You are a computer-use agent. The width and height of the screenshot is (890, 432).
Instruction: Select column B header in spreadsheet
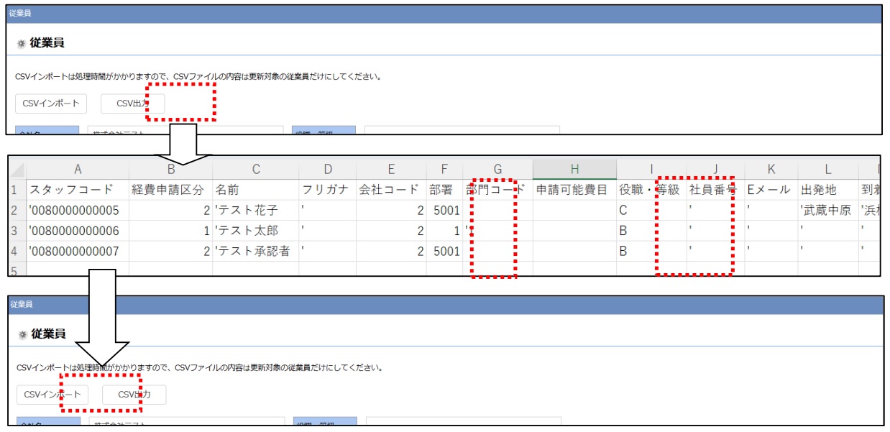170,170
